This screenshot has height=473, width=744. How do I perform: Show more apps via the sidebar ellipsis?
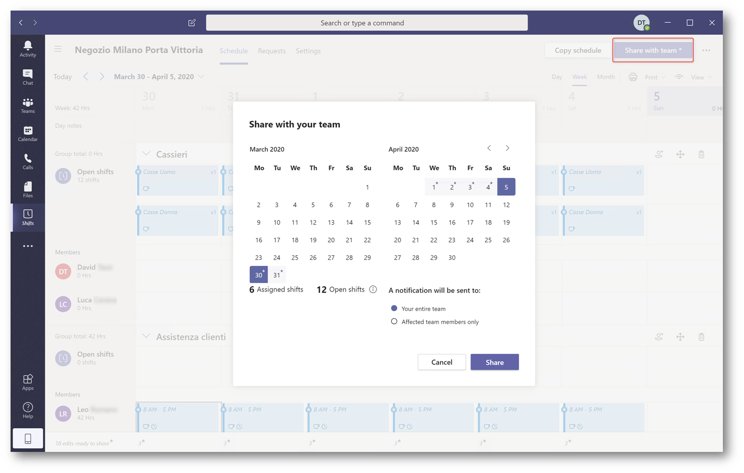28,246
